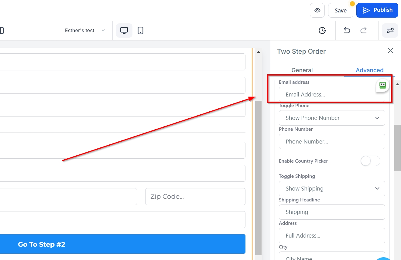
Task: Expand the Show Shipping dropdown
Action: [332, 189]
